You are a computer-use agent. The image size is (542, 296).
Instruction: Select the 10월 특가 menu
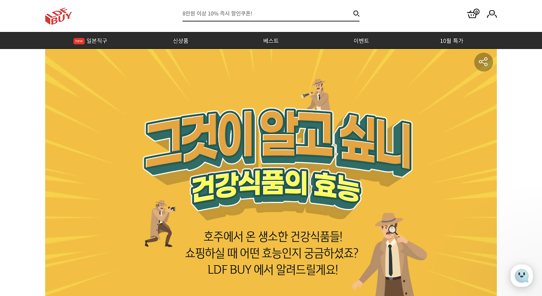(x=451, y=41)
